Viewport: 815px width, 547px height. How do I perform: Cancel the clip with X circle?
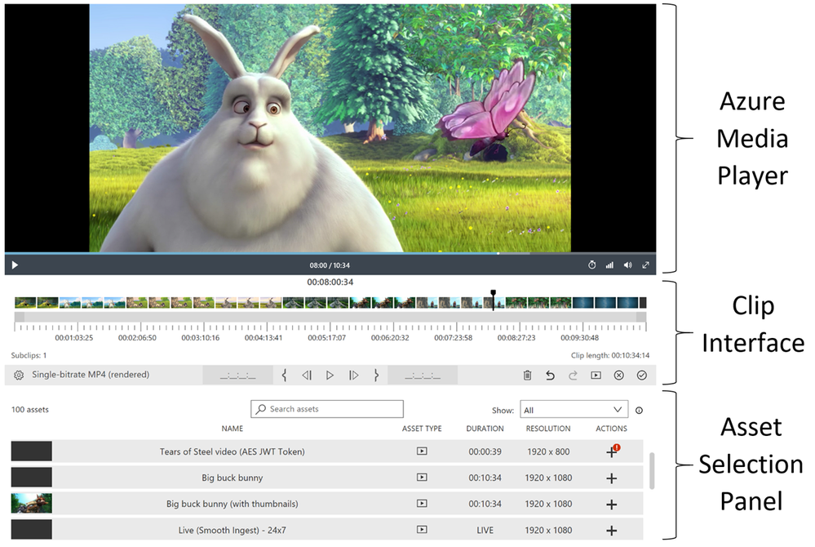tap(618, 375)
